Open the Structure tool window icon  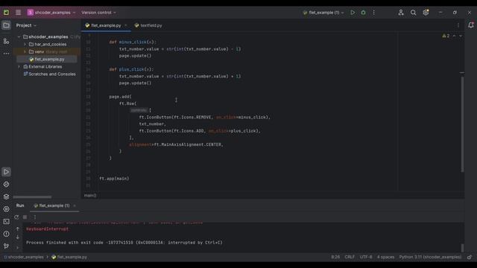[6, 41]
